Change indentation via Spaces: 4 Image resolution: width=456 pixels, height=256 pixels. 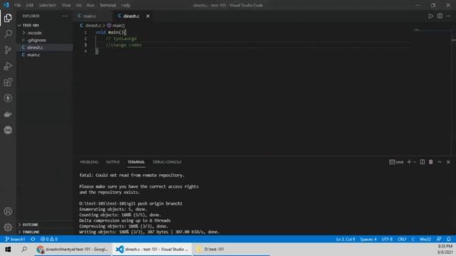click(368, 239)
